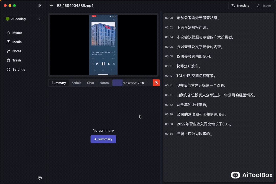Open the Trash section
The image size is (276, 184).
16,60
